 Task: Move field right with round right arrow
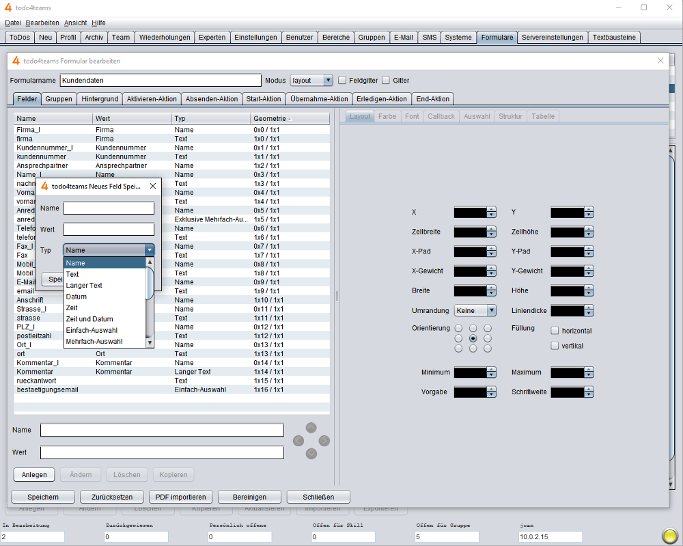[x=324, y=441]
